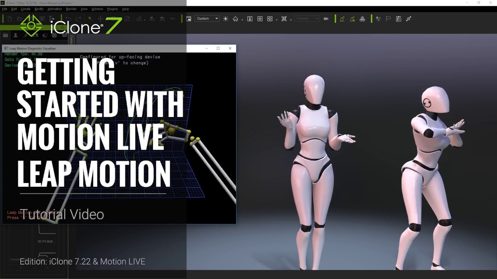Click the frame-selected focus icon

[x=284, y=19]
